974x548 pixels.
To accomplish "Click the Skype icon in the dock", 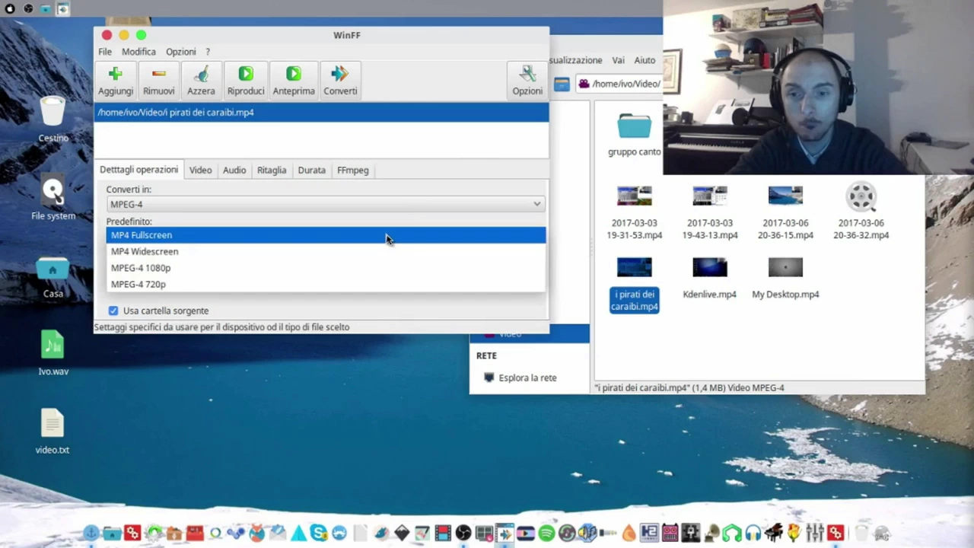I will point(318,533).
